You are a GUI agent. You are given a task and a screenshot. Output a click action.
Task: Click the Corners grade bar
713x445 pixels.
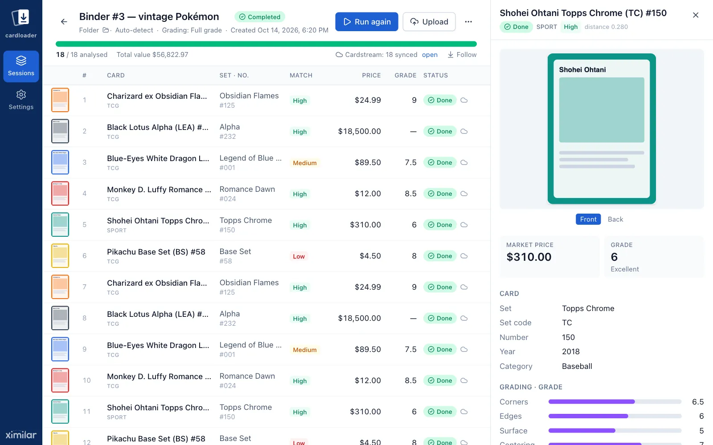615,402
